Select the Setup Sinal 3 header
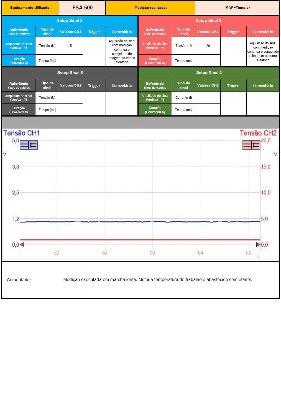This screenshot has height=397, width=281. point(70,73)
